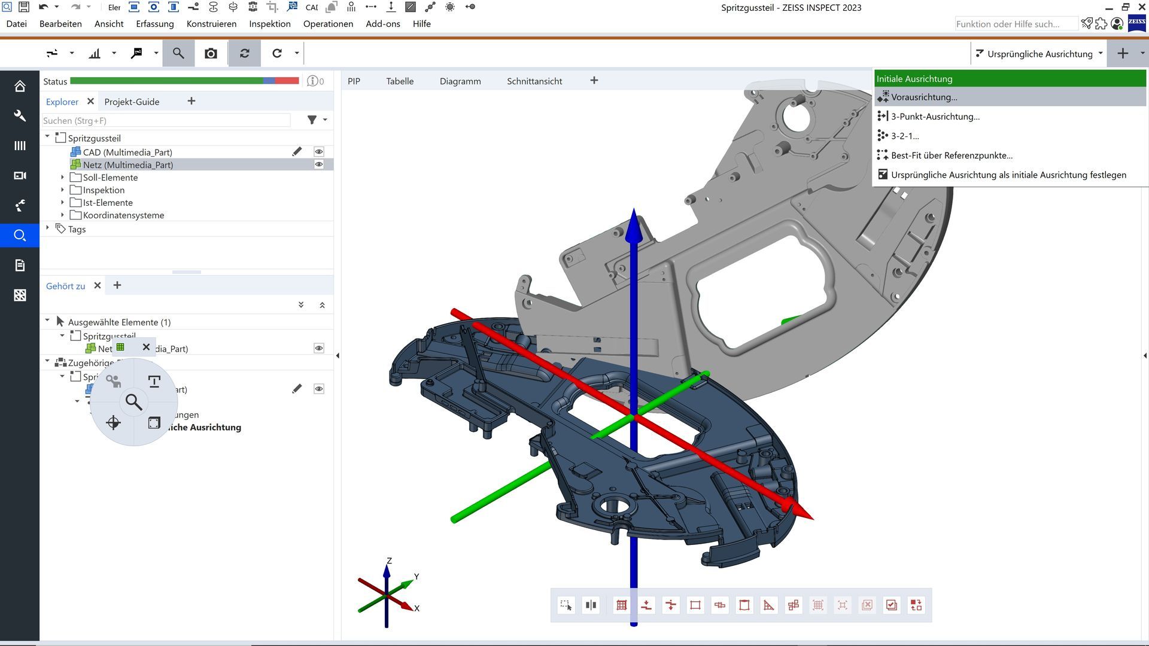Click the filter funnel icon in Explorer

(x=312, y=120)
